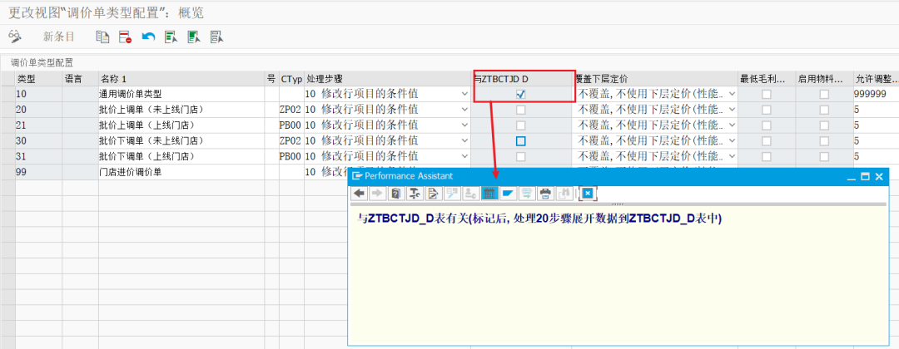
Task: Click the 名称 1 column header
Action: pyautogui.click(x=181, y=79)
